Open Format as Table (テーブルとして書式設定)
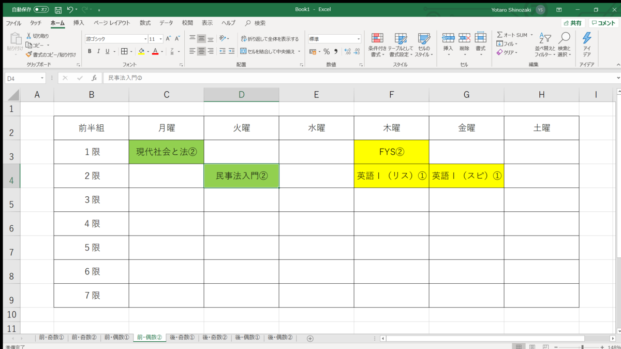Viewport: 621px width, 349px height. click(401, 45)
